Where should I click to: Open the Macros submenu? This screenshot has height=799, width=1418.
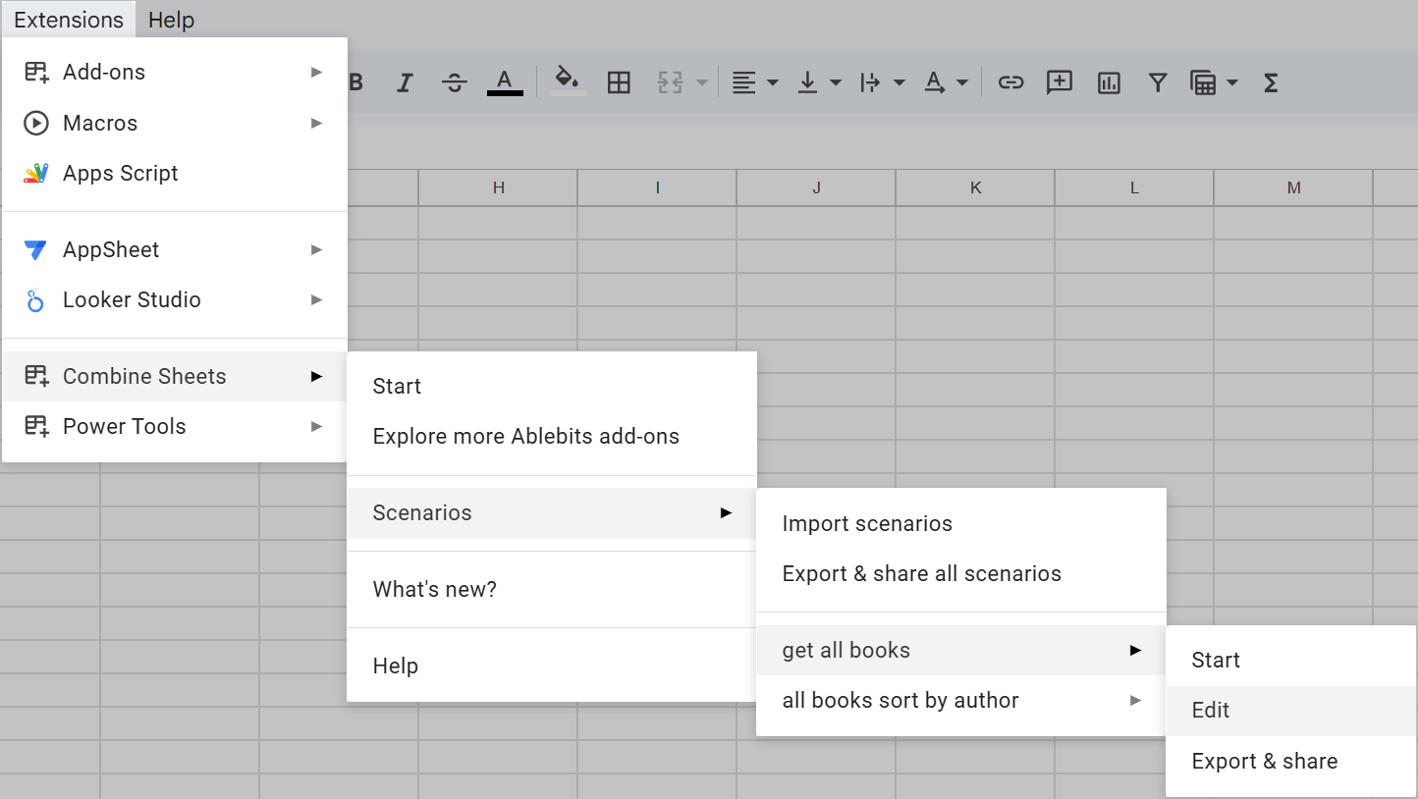click(175, 123)
